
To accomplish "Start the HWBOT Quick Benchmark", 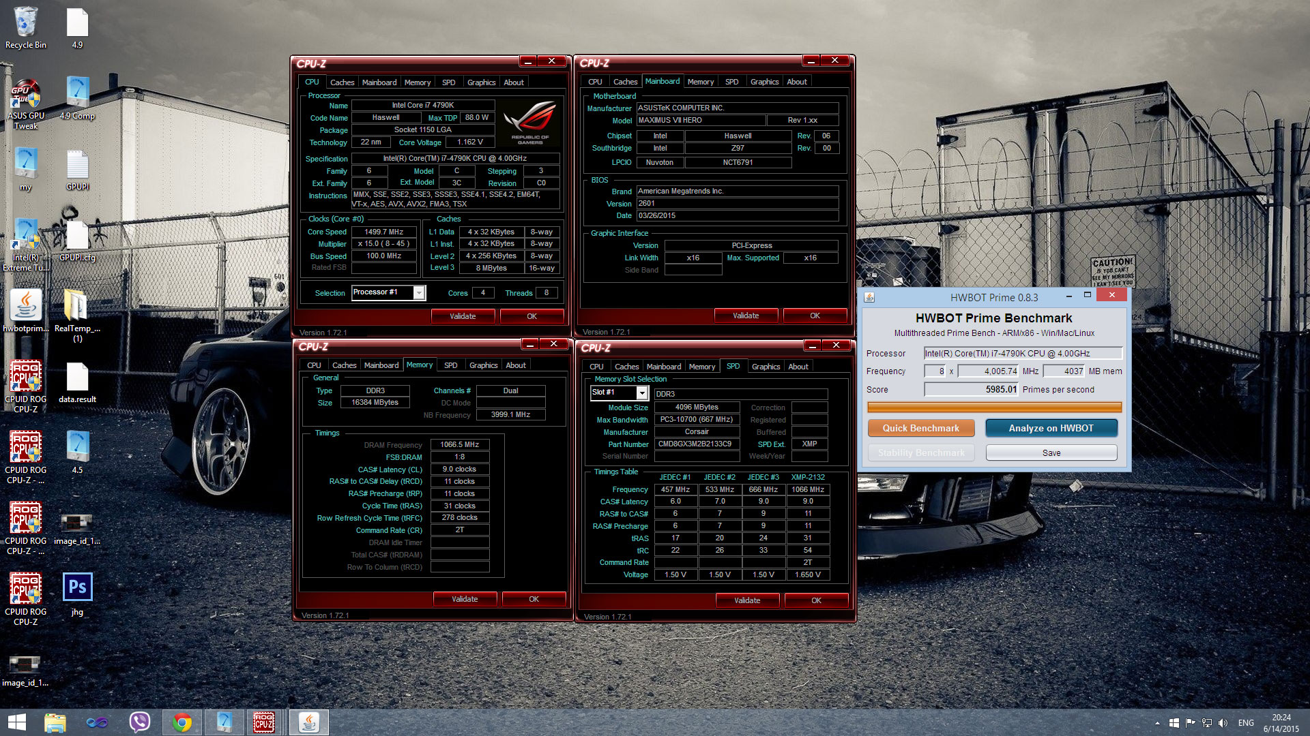I will tap(921, 428).
